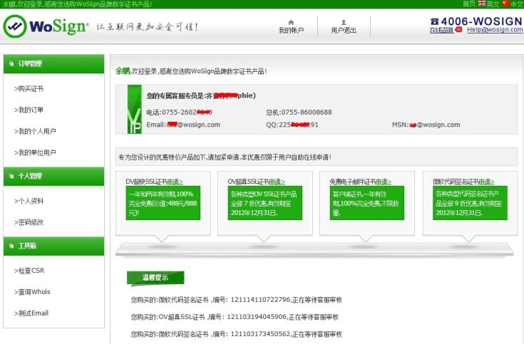Click 首页 link in the top bar

point(469,4)
